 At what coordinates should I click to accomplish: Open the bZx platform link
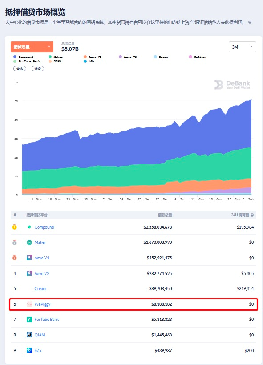[x=38, y=350]
